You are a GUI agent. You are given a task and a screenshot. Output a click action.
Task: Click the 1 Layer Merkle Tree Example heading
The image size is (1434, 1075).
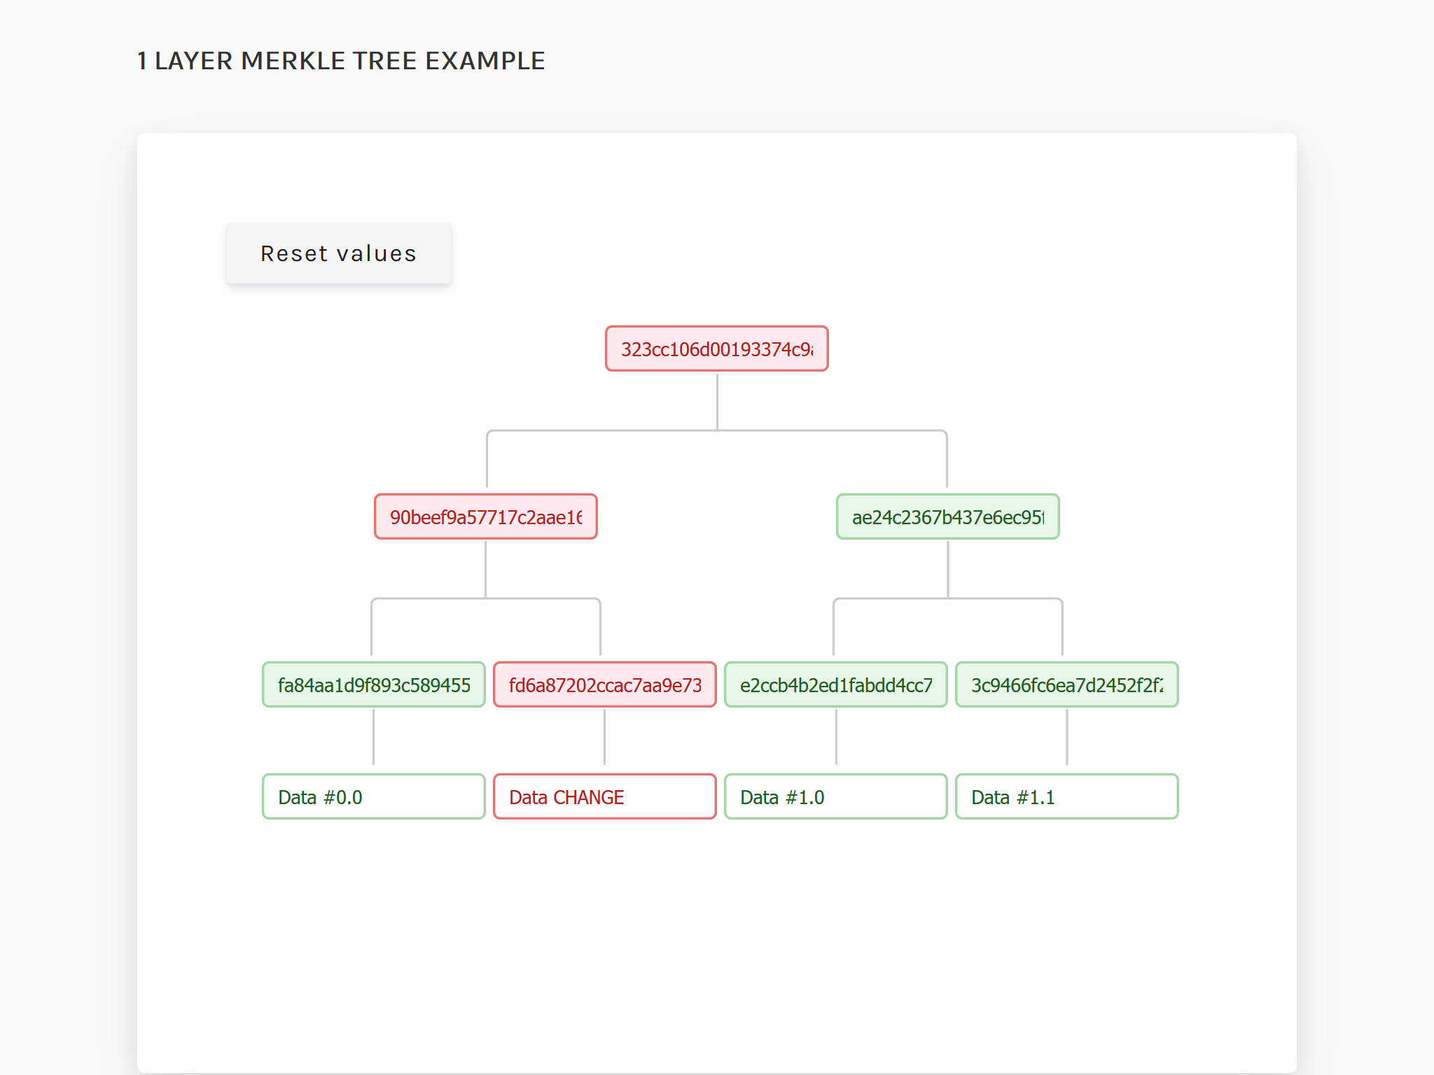tap(341, 61)
